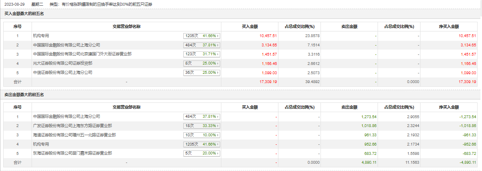Select the ratio value 2.6612

coord(314,63)
